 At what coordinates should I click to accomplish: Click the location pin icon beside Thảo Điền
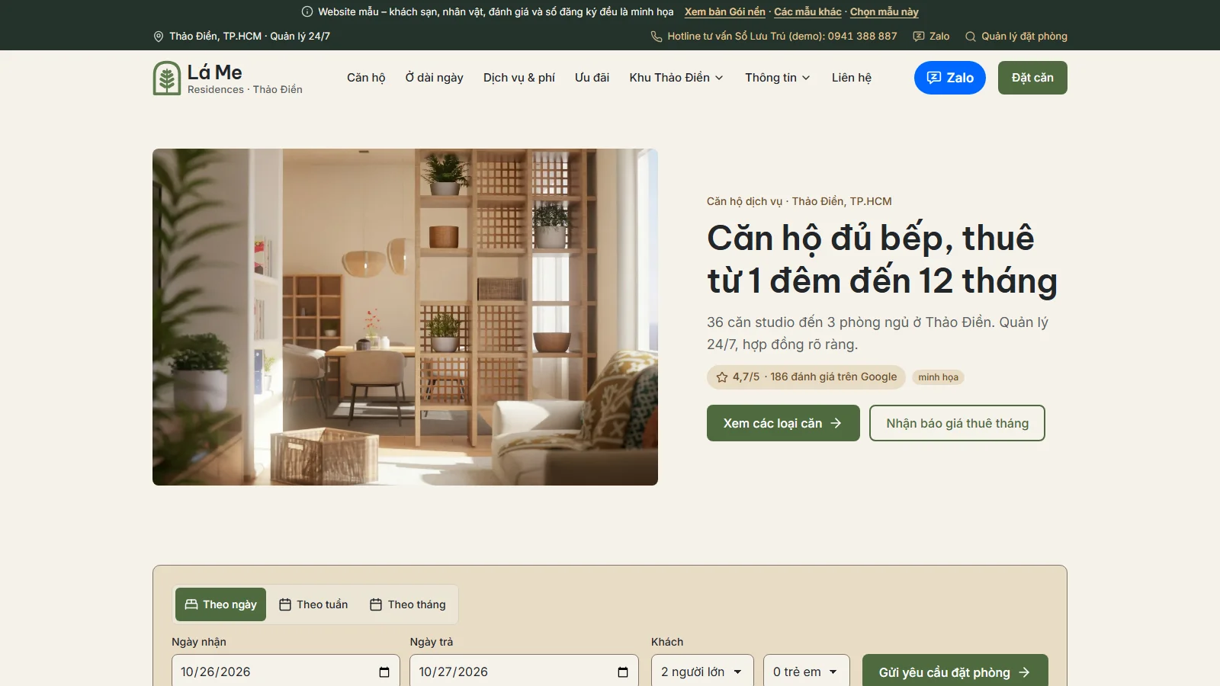[x=159, y=37]
